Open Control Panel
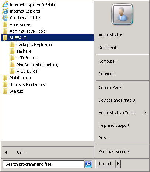 pos(110,87)
